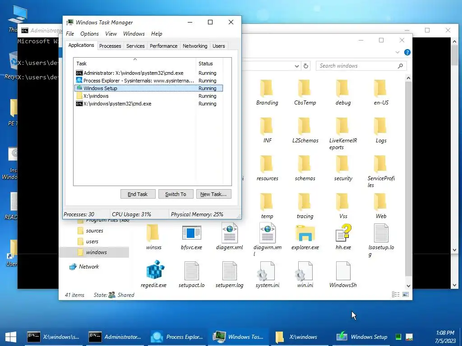Select the win.ini file icon

tap(304, 271)
